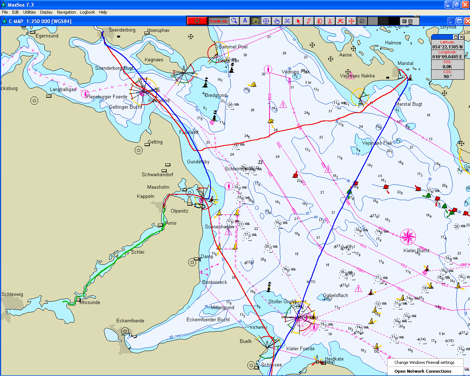Select the red waypoint star tool
Viewport: 470px width, 376px height.
coord(341,21)
